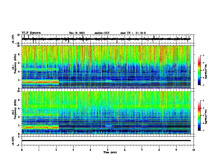Image resolution: width=218 pixels, height=168 pixels.
Task: Click the ch.2 spectrogram color scale bar
Action: [x=199, y=116]
